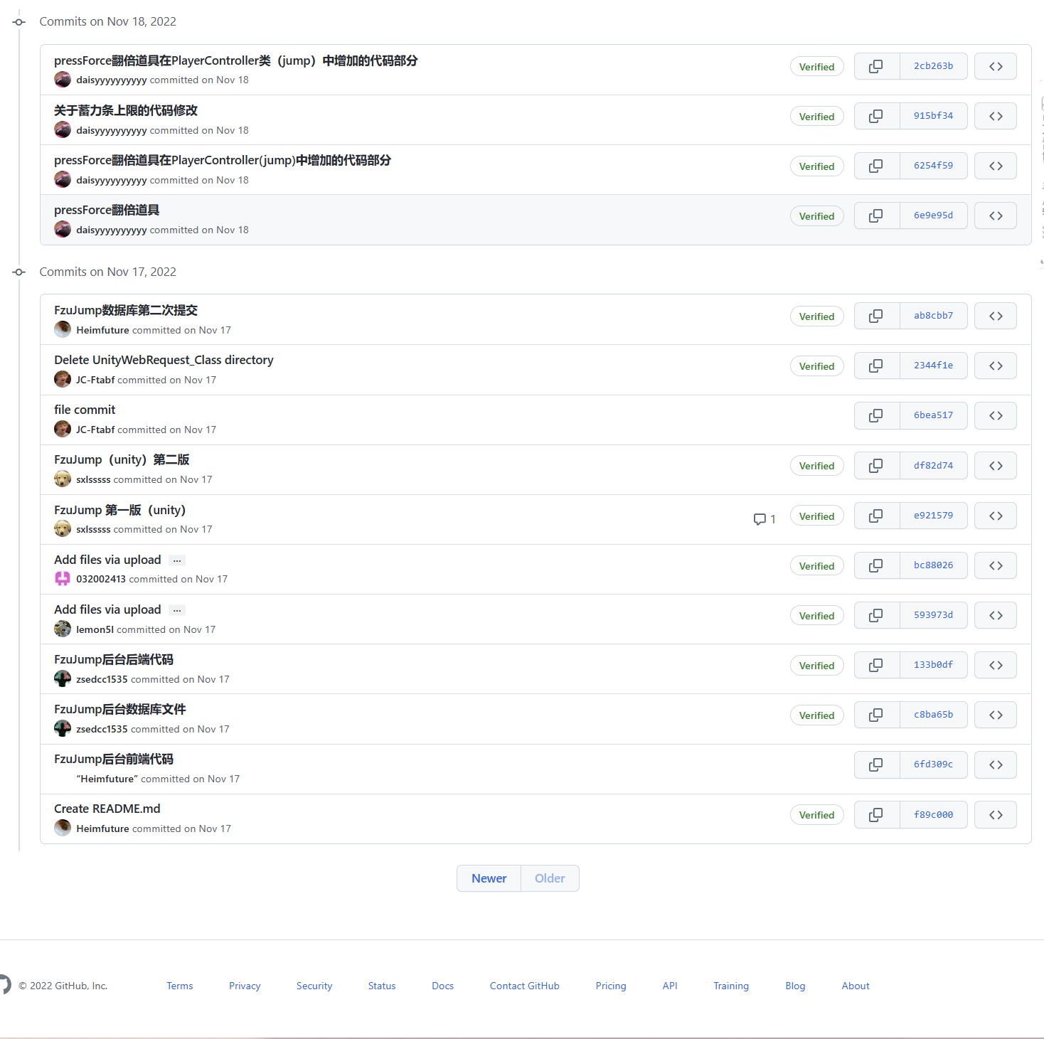Open commit hash link 133b0df
Viewport: 1044px width, 1039px height.
click(934, 665)
